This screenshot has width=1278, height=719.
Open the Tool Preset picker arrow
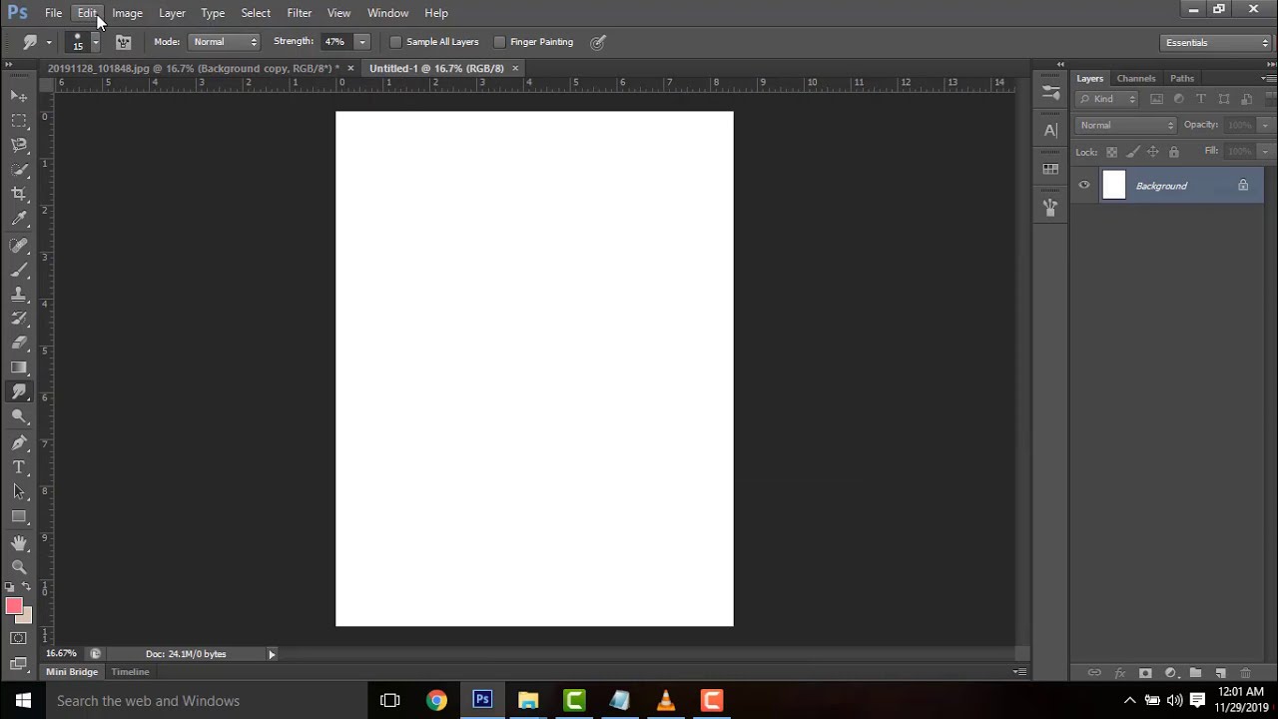coord(48,42)
